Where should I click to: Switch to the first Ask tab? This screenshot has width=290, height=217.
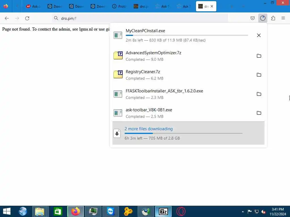tap(33, 6)
